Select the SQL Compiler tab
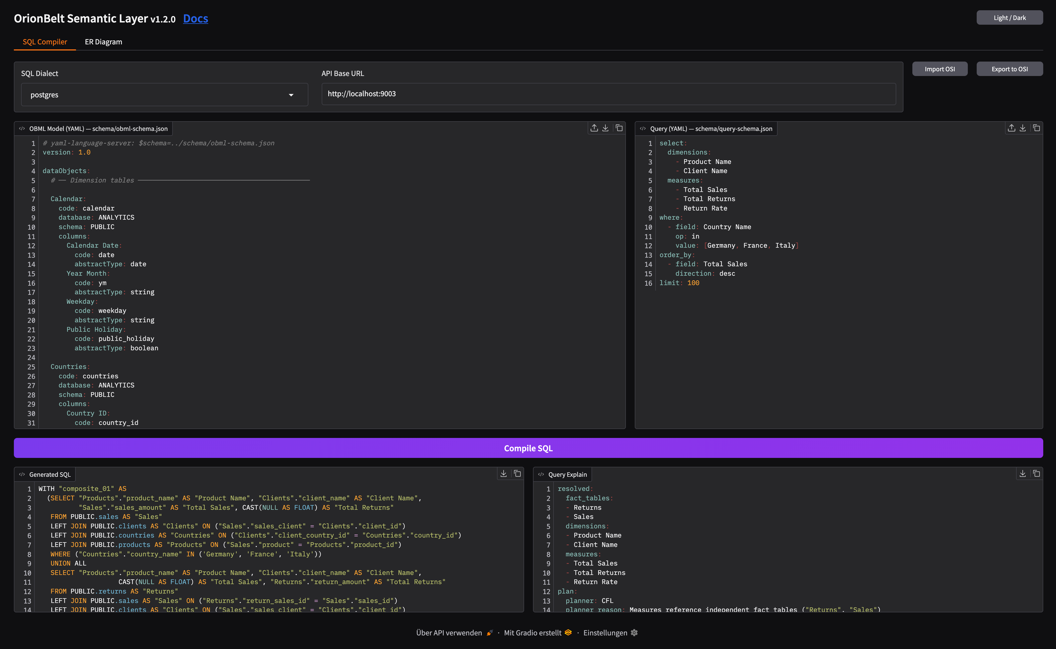1056x649 pixels. [45, 42]
